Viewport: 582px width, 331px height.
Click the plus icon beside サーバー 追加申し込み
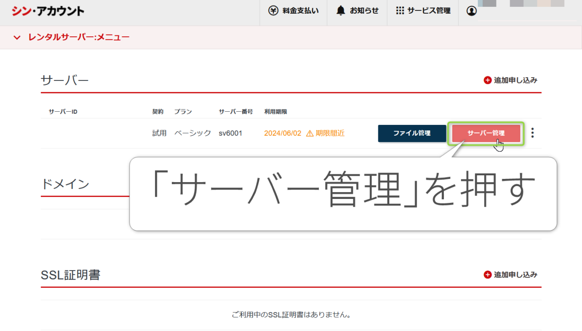tap(488, 80)
